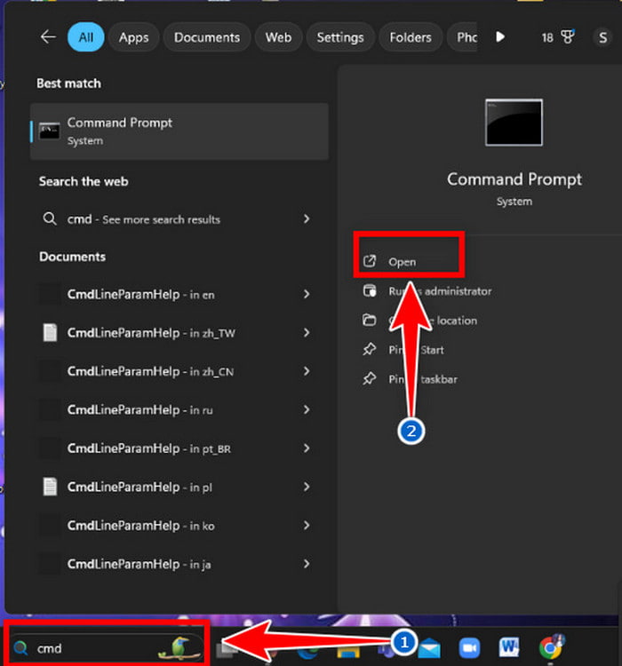The image size is (622, 666).
Task: Click Open for Command Prompt
Action: [402, 262]
